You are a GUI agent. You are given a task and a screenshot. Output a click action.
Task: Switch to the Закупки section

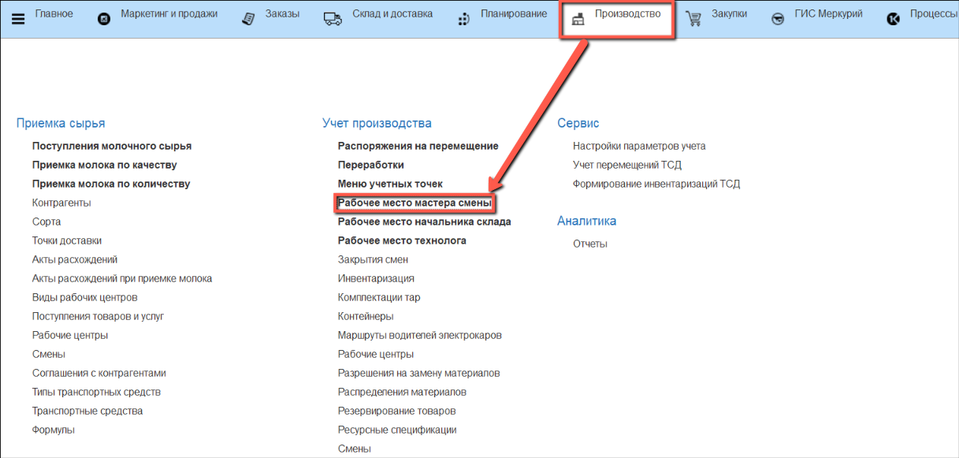(x=728, y=14)
